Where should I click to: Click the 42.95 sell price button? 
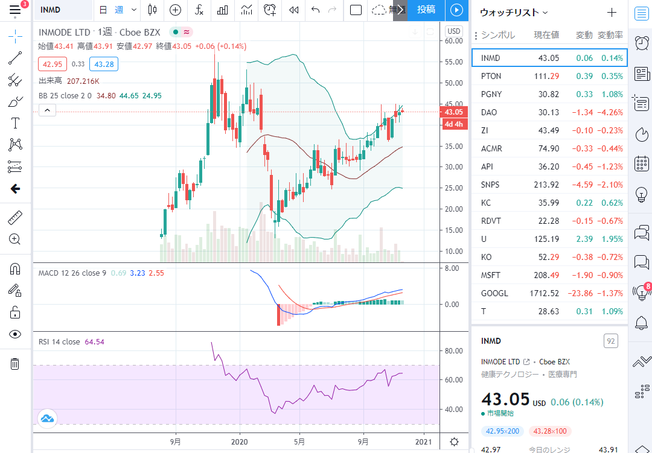pos(53,64)
